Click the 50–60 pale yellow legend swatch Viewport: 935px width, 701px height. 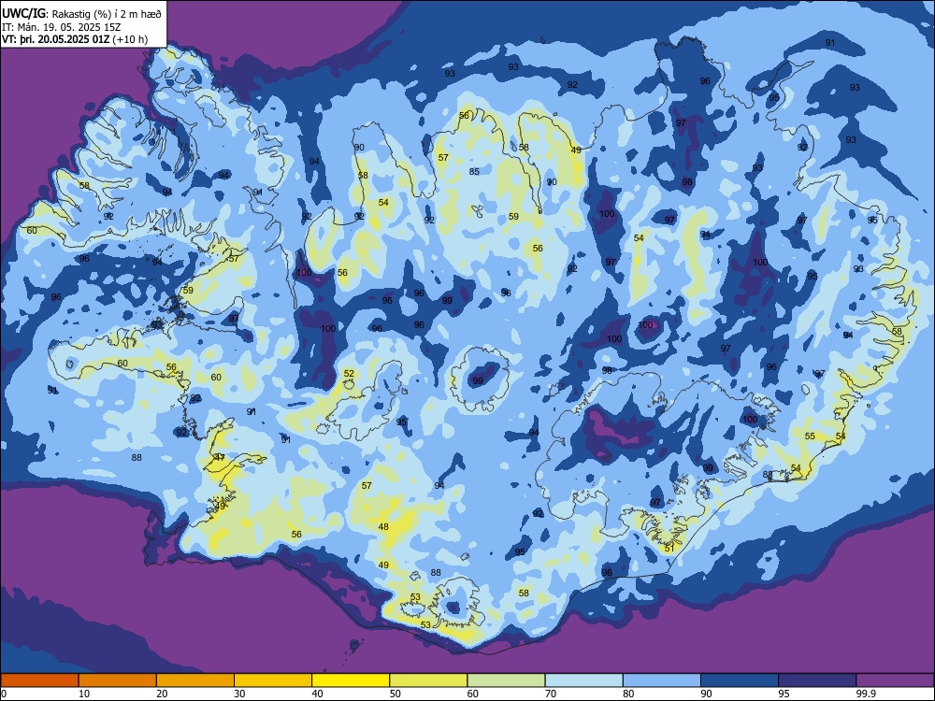pos(428,680)
